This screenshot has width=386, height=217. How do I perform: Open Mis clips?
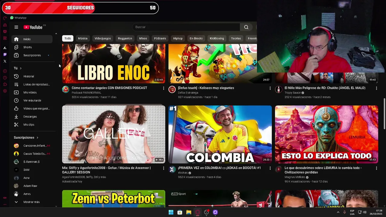pos(32,125)
